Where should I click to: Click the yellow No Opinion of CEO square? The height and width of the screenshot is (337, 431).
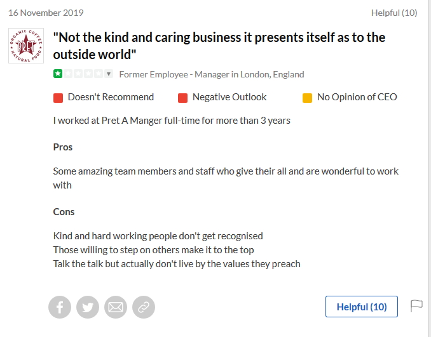coord(308,98)
